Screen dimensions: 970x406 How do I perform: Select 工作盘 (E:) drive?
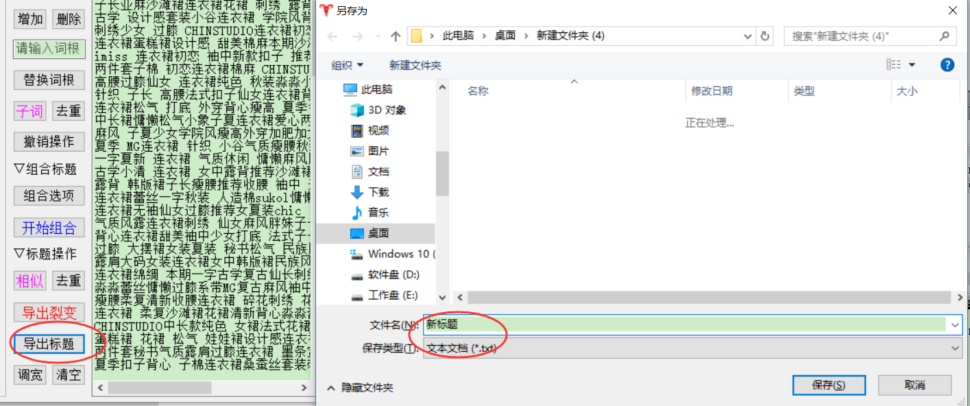(x=392, y=295)
